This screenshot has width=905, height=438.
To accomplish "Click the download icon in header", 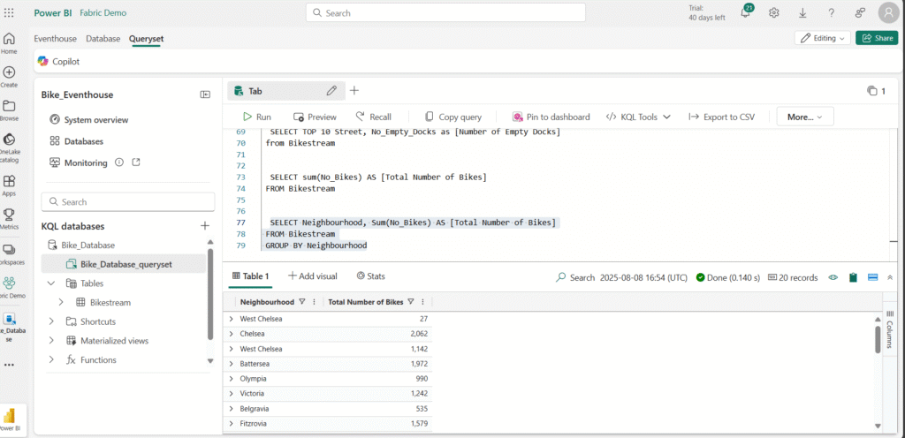I will 802,12.
